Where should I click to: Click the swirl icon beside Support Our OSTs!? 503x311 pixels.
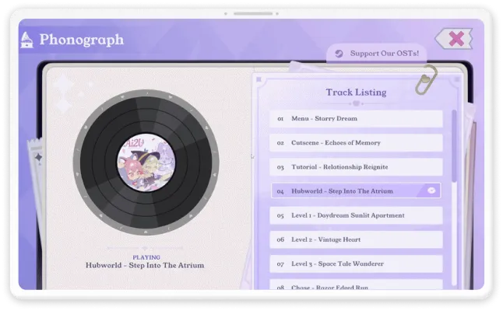click(339, 54)
